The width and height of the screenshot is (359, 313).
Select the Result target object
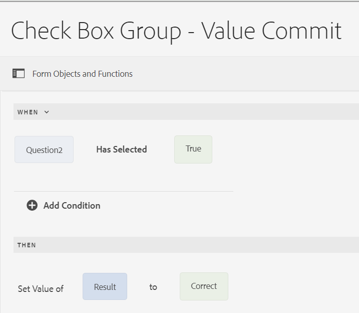[105, 286]
